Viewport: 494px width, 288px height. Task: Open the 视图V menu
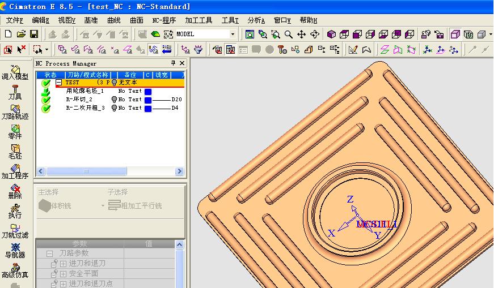tap(67, 20)
